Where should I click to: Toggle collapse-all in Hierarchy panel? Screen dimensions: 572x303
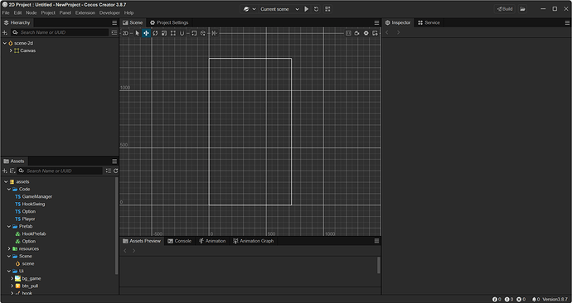(114, 32)
